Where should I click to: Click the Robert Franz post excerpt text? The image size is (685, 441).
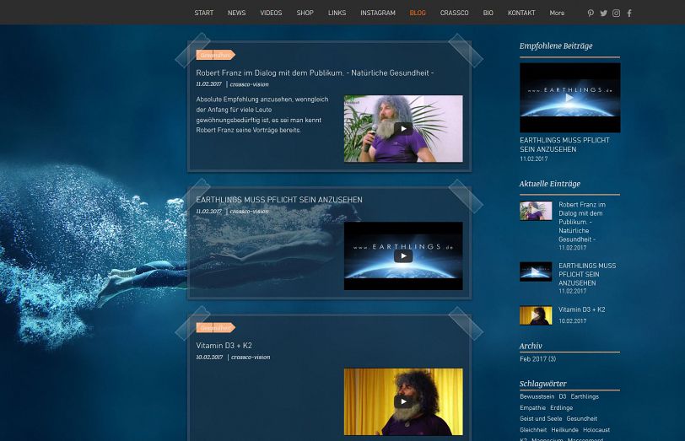pyautogui.click(x=262, y=115)
